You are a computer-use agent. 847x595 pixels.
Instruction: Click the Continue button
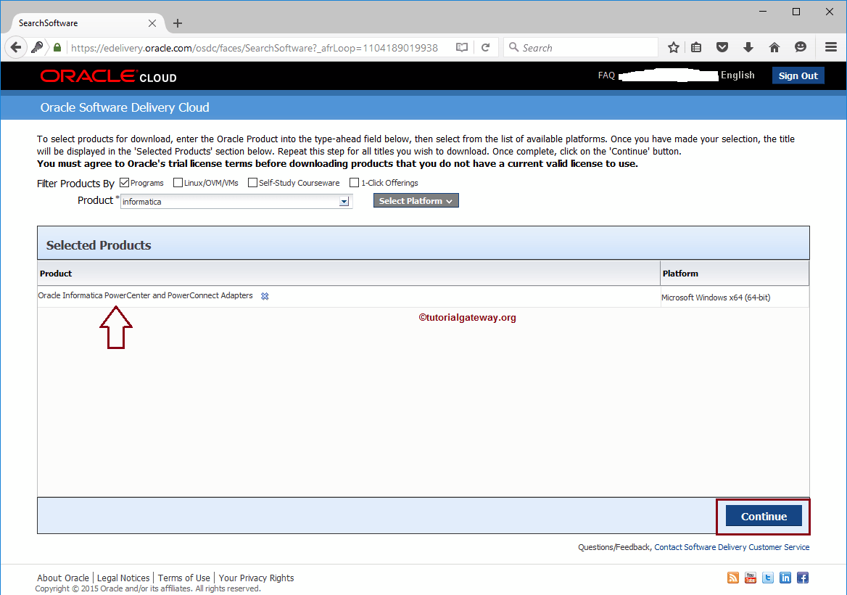click(764, 516)
